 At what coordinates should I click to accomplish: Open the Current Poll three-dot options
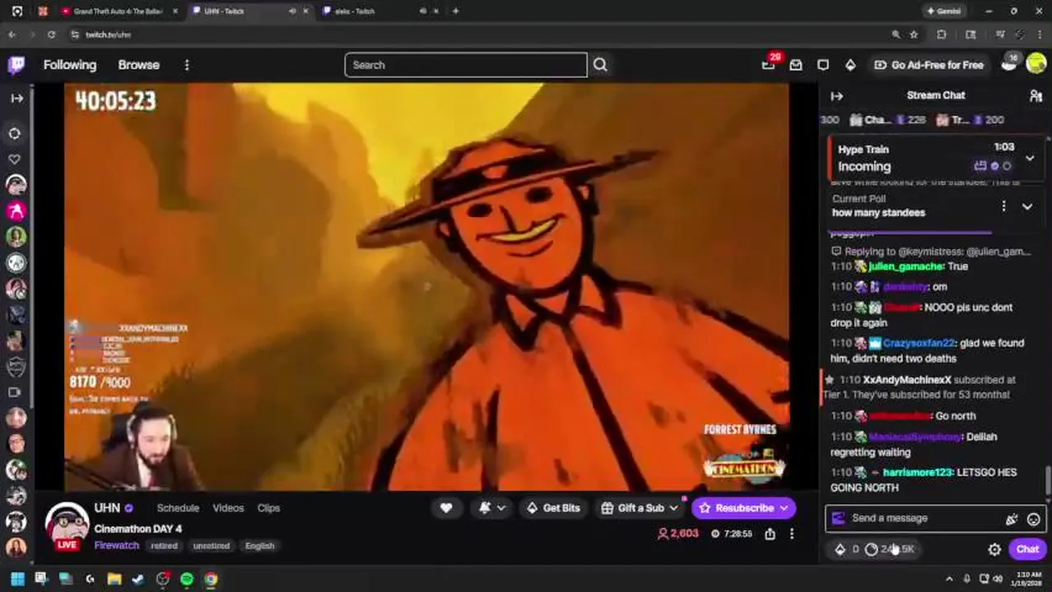tap(1003, 206)
